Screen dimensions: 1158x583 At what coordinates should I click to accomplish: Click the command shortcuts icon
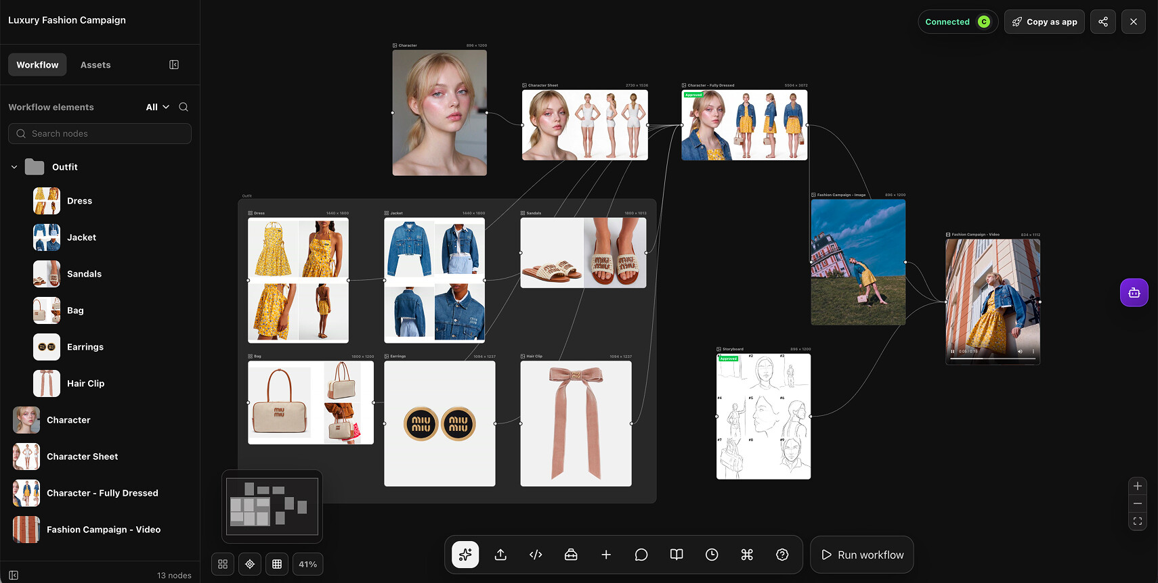(x=747, y=555)
